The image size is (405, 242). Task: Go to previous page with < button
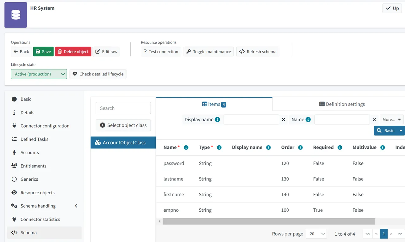click(376, 234)
